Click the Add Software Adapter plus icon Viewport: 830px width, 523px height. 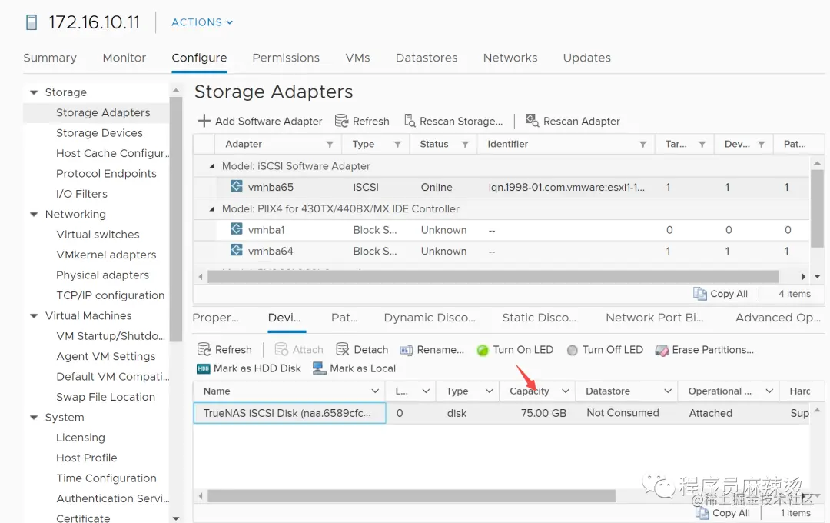click(x=204, y=121)
